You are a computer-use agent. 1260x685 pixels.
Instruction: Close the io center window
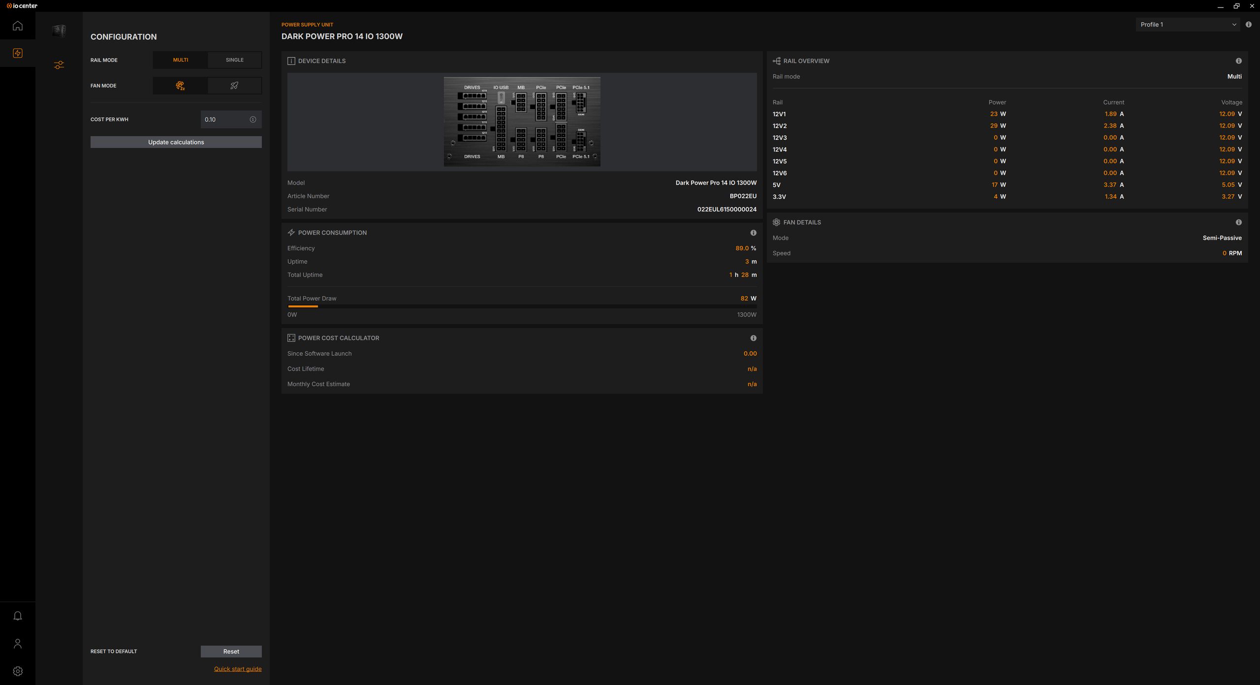[1252, 6]
